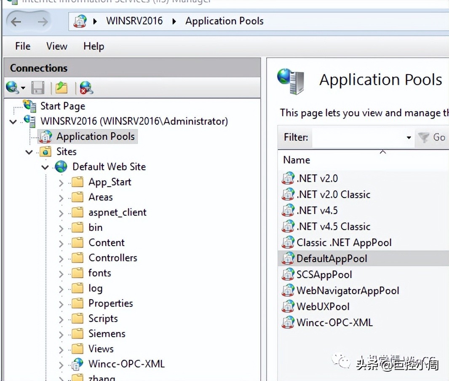Click the Save connections disk icon
The height and width of the screenshot is (381, 449).
click(x=38, y=88)
